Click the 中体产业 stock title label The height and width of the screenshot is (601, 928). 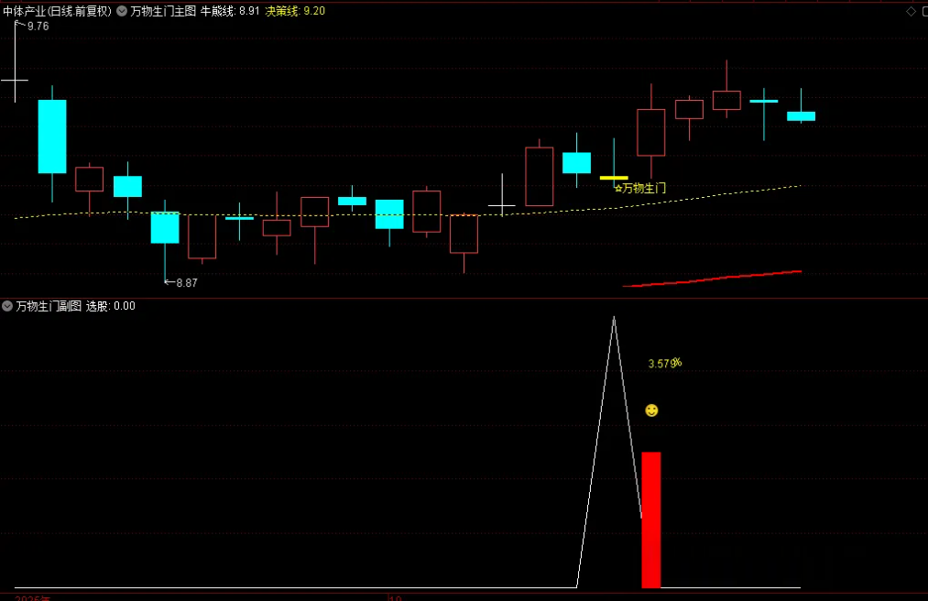click(57, 12)
